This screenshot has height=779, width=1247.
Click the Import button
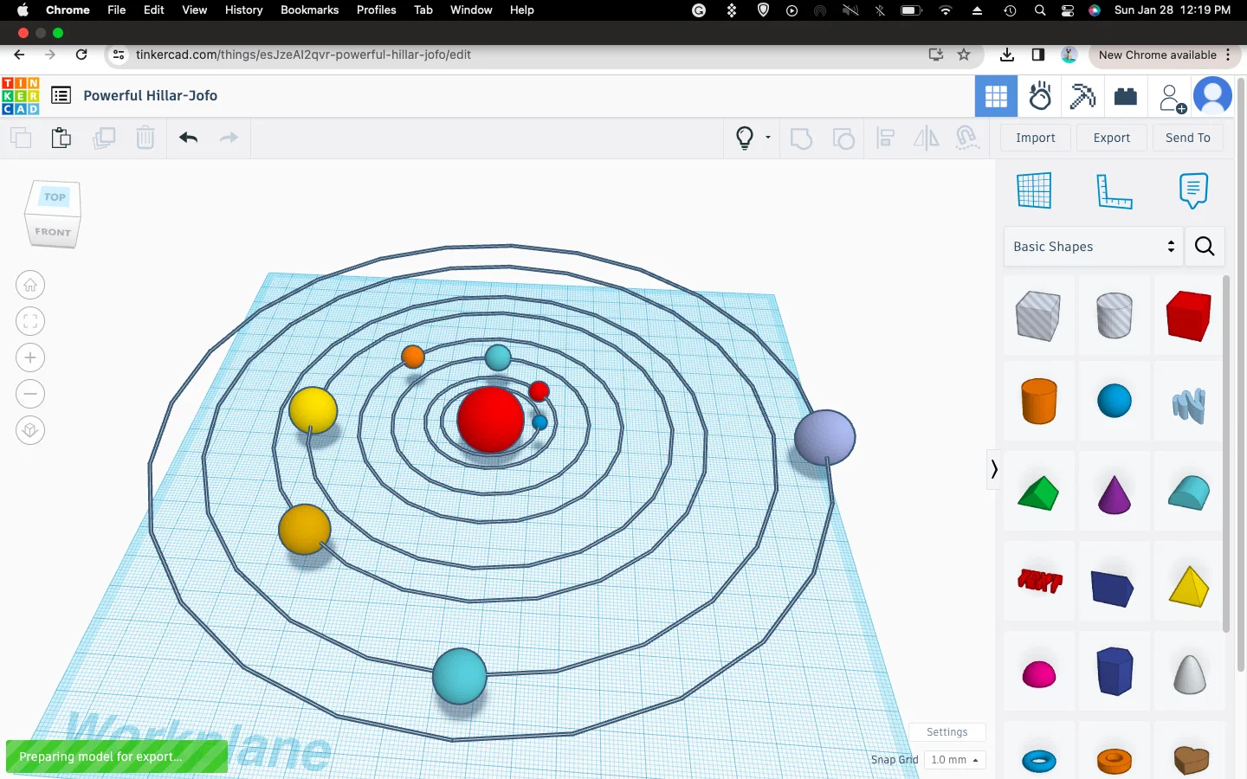coord(1036,138)
